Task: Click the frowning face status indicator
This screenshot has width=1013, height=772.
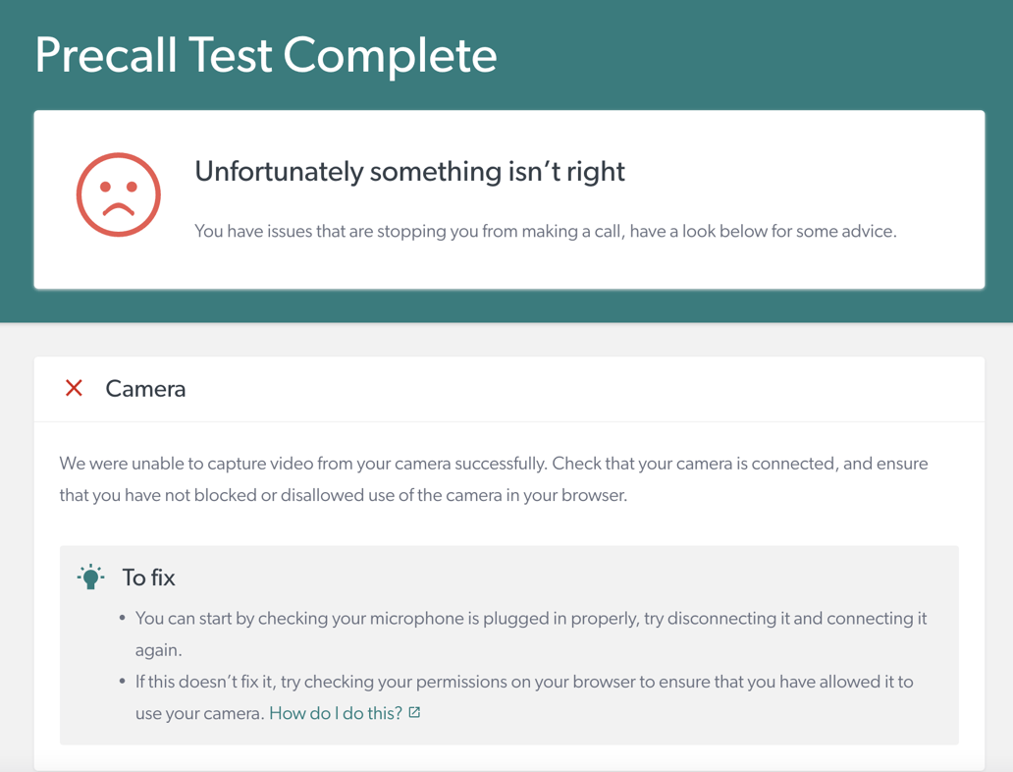Action: 118,193
